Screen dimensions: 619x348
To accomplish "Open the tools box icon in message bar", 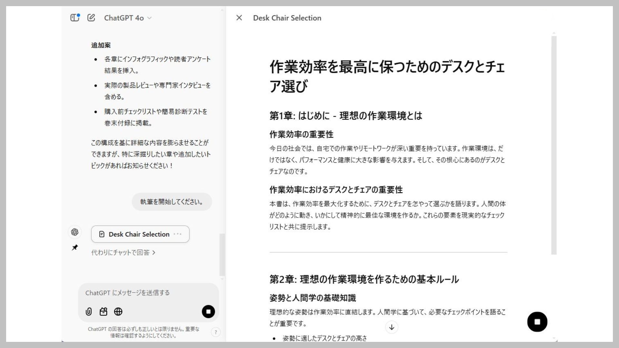I will click(103, 312).
